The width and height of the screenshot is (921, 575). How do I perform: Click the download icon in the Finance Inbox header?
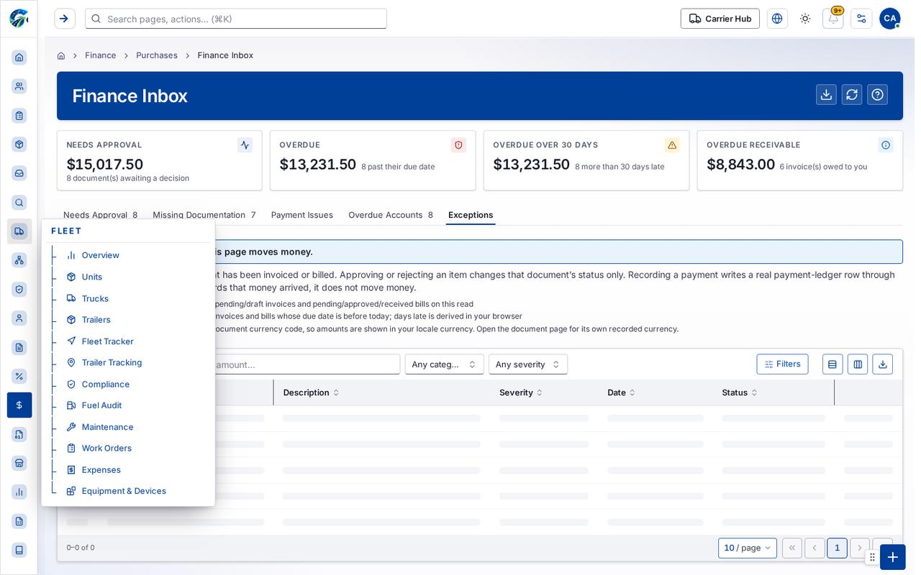point(826,95)
